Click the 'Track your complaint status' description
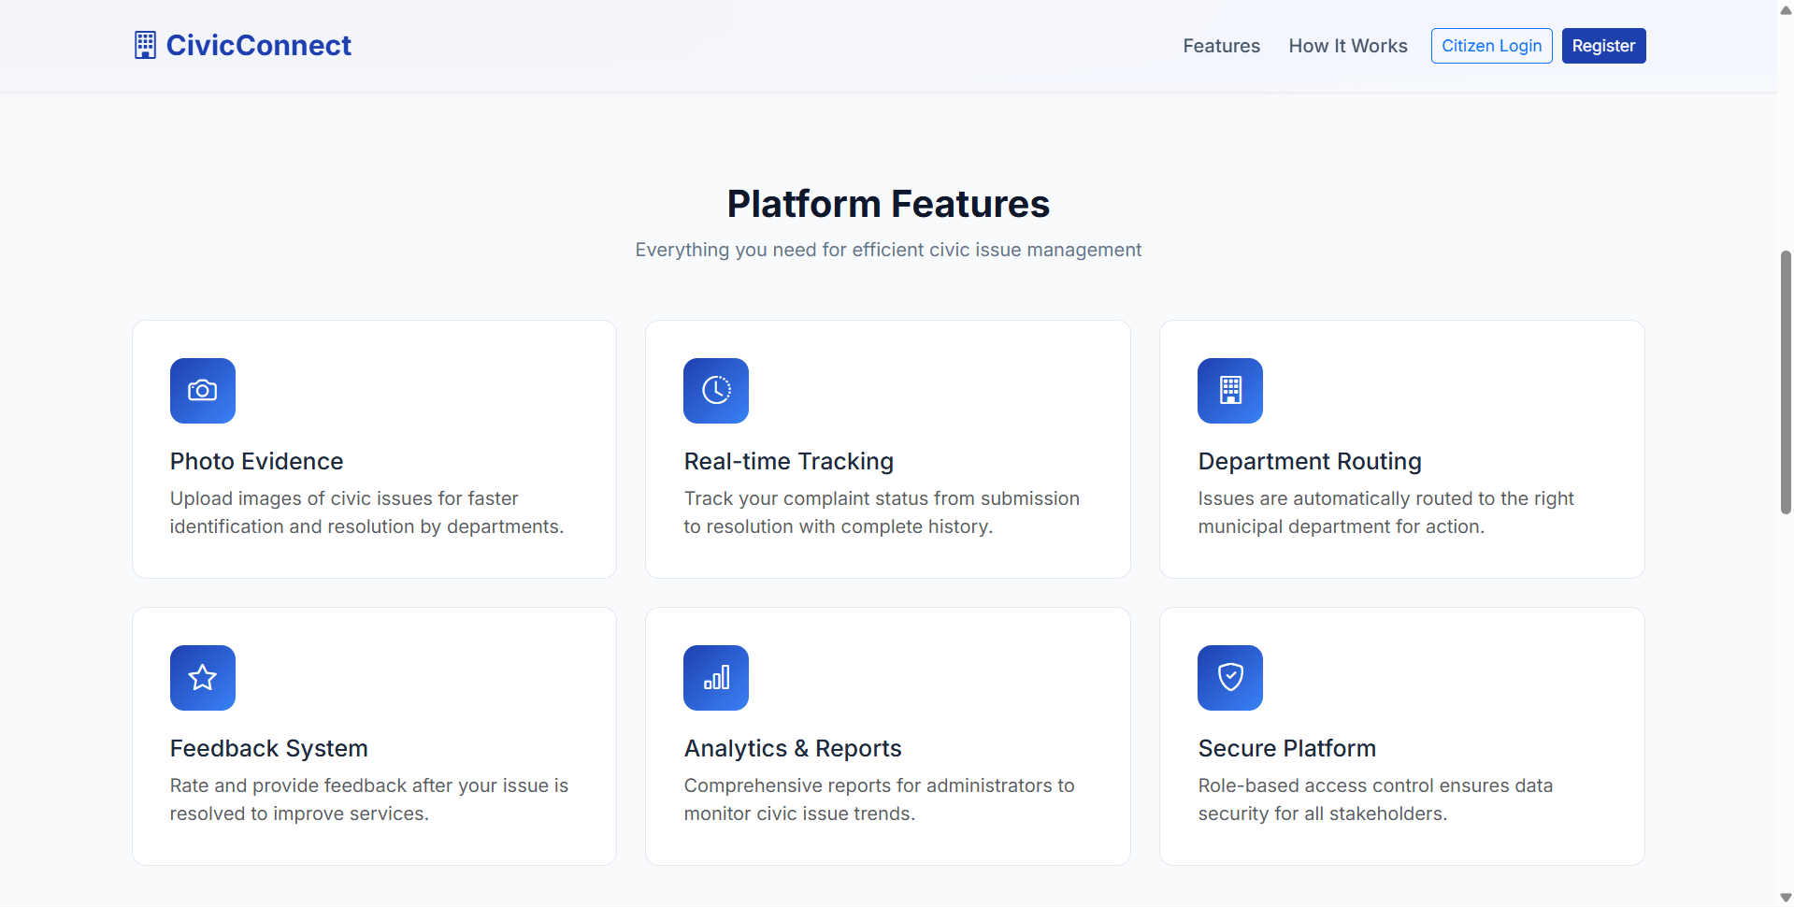Viewport: 1794px width, 907px height. 882,512
